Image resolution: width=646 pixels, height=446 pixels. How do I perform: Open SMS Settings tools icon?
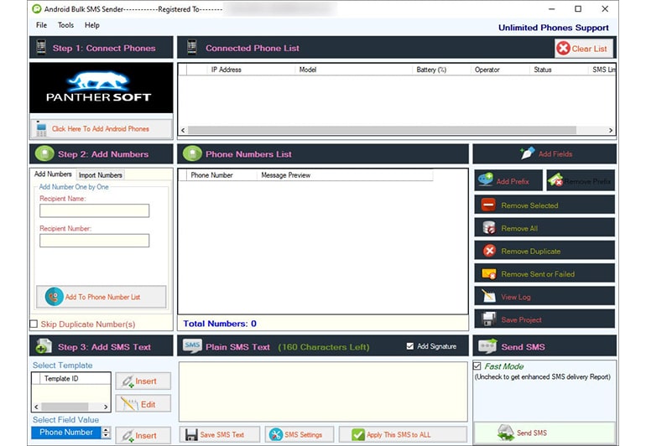pyautogui.click(x=276, y=434)
